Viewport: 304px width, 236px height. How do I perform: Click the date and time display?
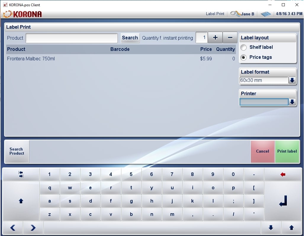289,14
